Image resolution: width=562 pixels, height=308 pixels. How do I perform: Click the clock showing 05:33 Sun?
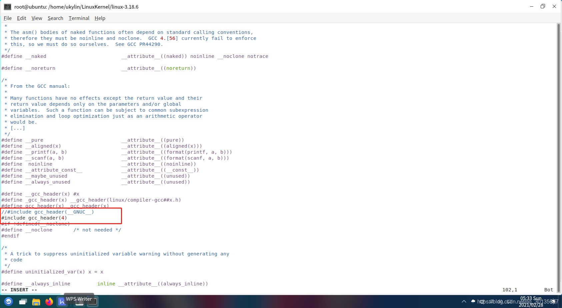point(531,301)
